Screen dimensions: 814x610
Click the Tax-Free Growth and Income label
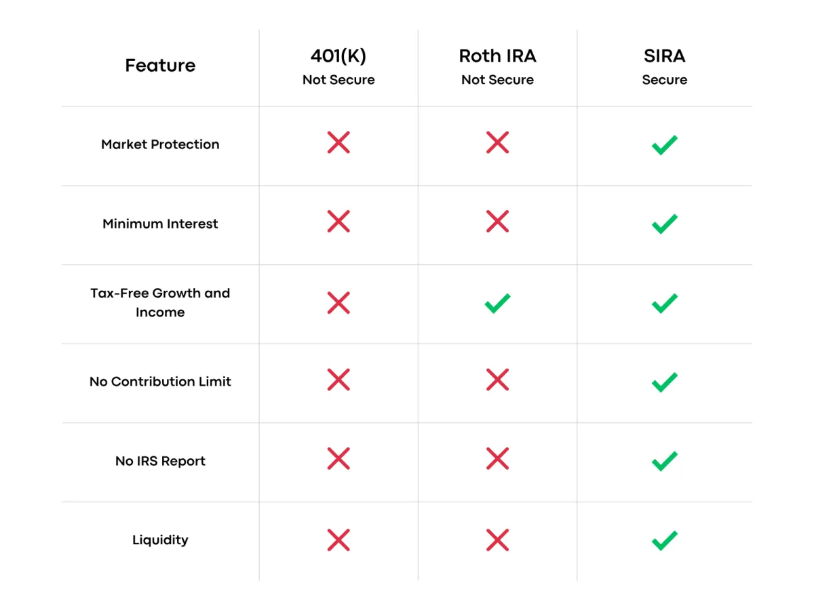pos(160,303)
